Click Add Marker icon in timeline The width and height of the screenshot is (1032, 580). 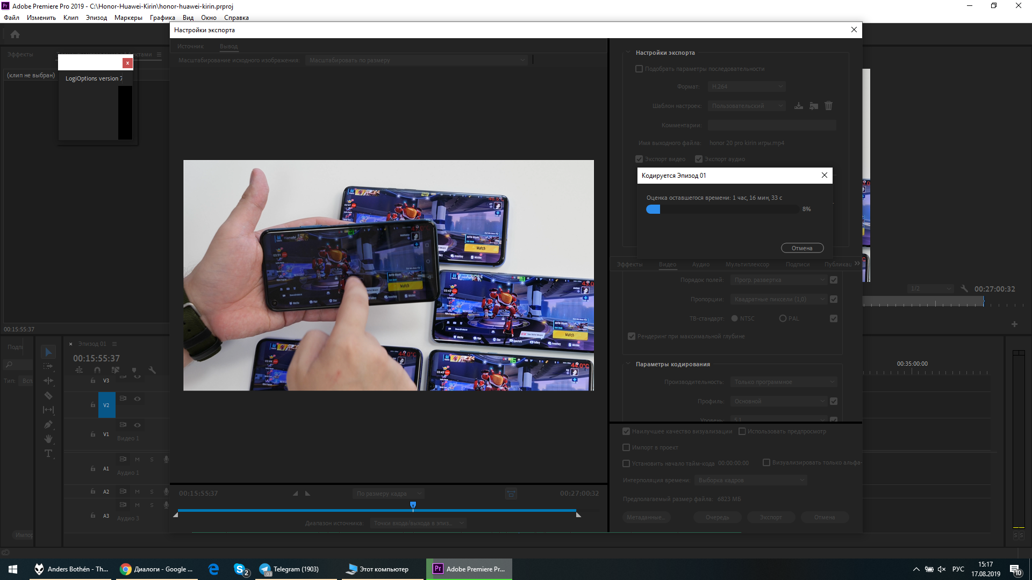134,370
